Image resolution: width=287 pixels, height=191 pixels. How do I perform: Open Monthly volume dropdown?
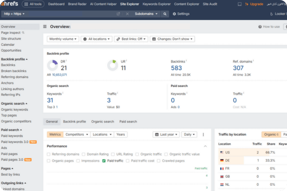63,39
